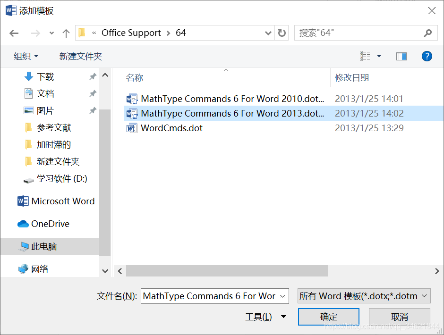Unpin the 下载 folder pin
Viewport: 444px width, 335px height.
pos(93,76)
